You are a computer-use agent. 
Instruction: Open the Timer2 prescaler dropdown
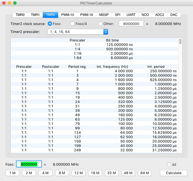coord(78,32)
